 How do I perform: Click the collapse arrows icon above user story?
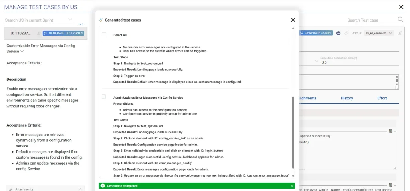pyautogui.click(x=81, y=24)
